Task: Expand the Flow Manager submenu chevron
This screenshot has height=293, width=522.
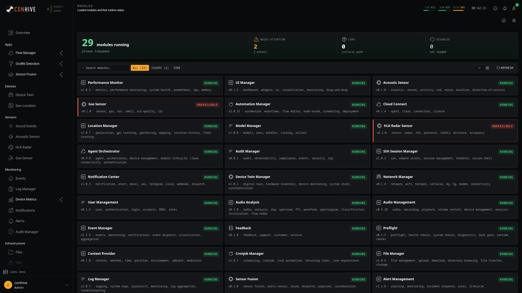Action: click(61, 53)
